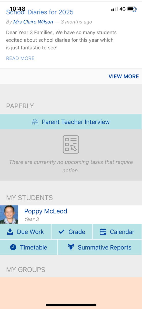This screenshot has width=142, height=309.
Task: Tap VIEW MORE to see more news
Action: pos(124,76)
